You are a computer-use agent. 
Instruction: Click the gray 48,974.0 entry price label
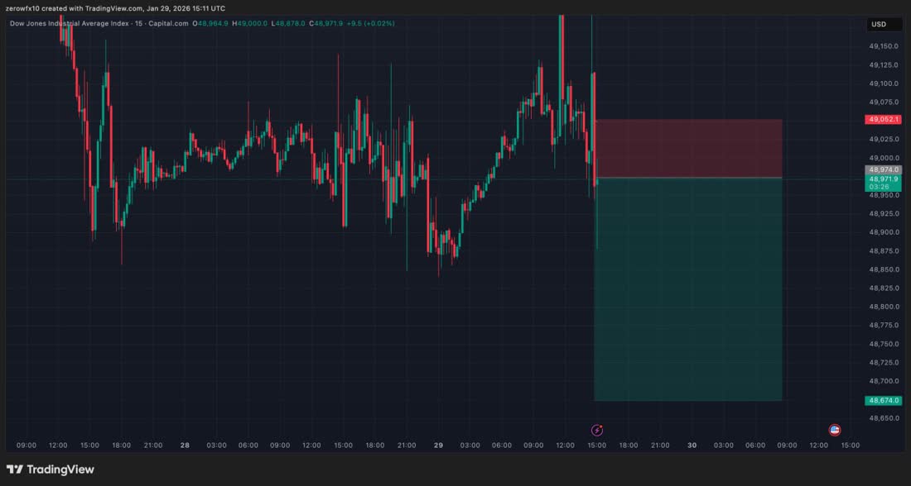(883, 170)
